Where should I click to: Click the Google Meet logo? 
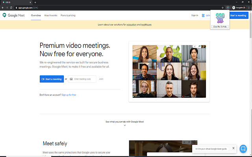[x=14, y=15]
